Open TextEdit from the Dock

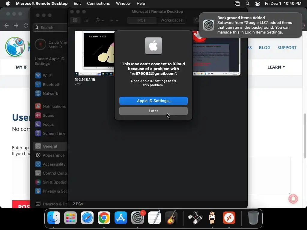pyautogui.click(x=154, y=218)
